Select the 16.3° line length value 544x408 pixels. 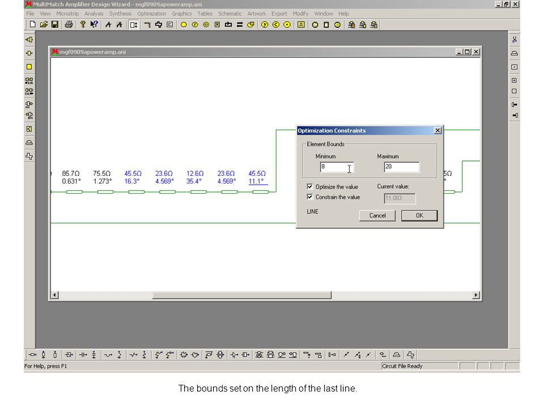[x=132, y=181]
